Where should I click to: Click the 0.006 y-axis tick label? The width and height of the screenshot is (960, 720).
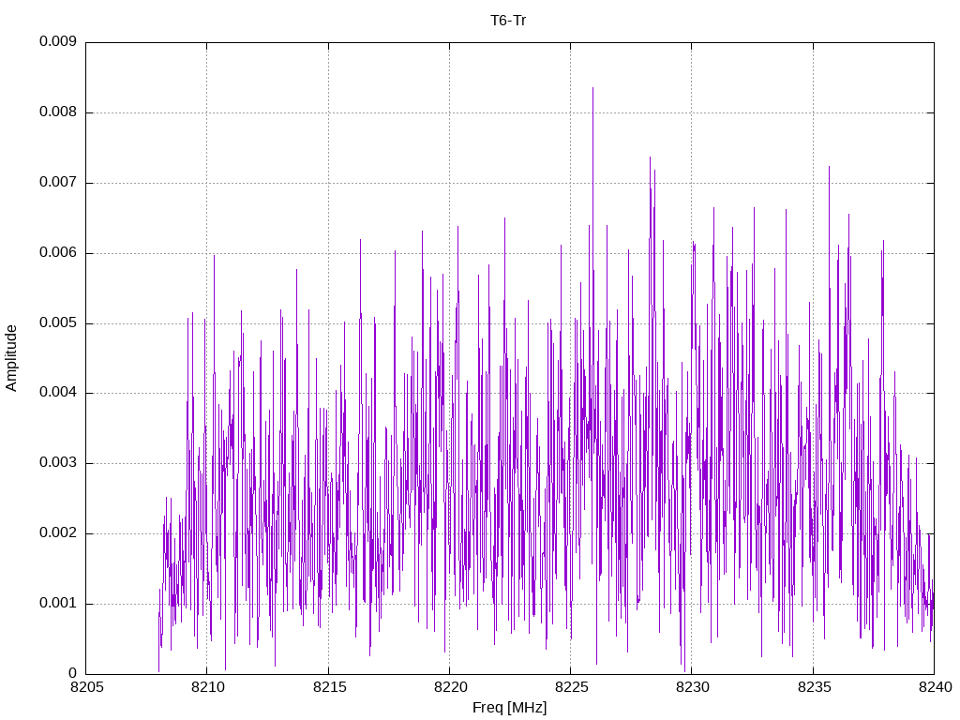[58, 253]
